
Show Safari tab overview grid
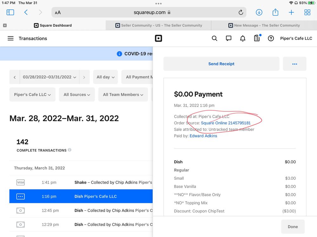tap(307, 12)
